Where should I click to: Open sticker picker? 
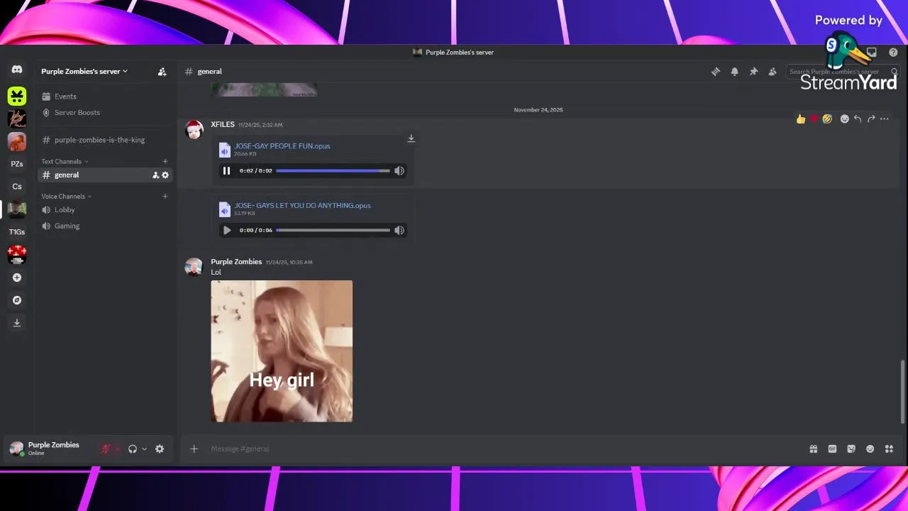[x=851, y=449]
